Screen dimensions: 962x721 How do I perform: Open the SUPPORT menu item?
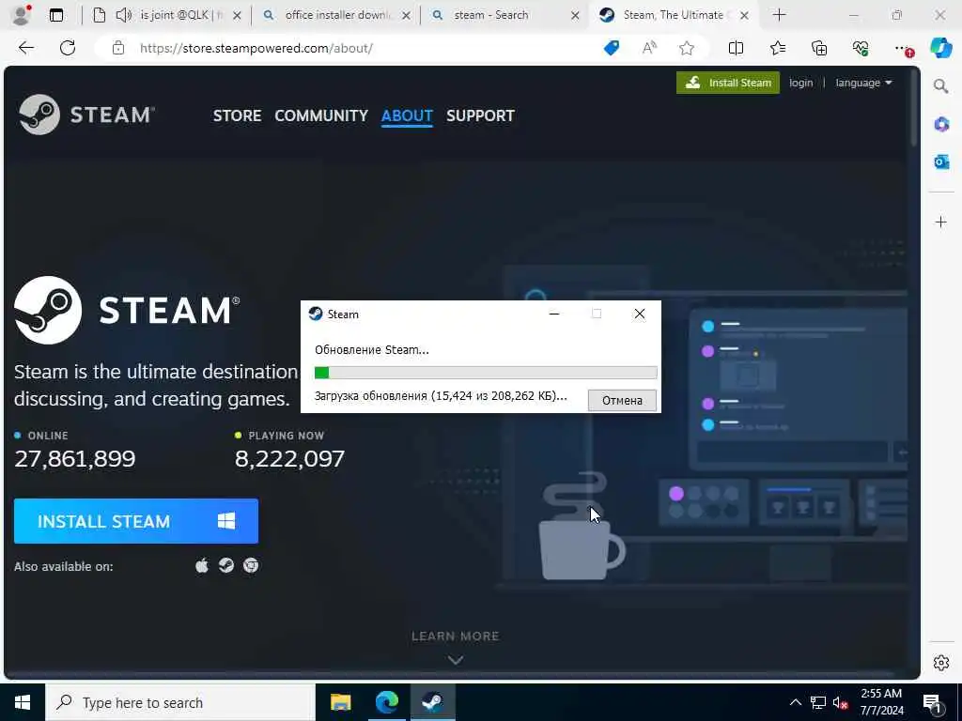tap(480, 115)
